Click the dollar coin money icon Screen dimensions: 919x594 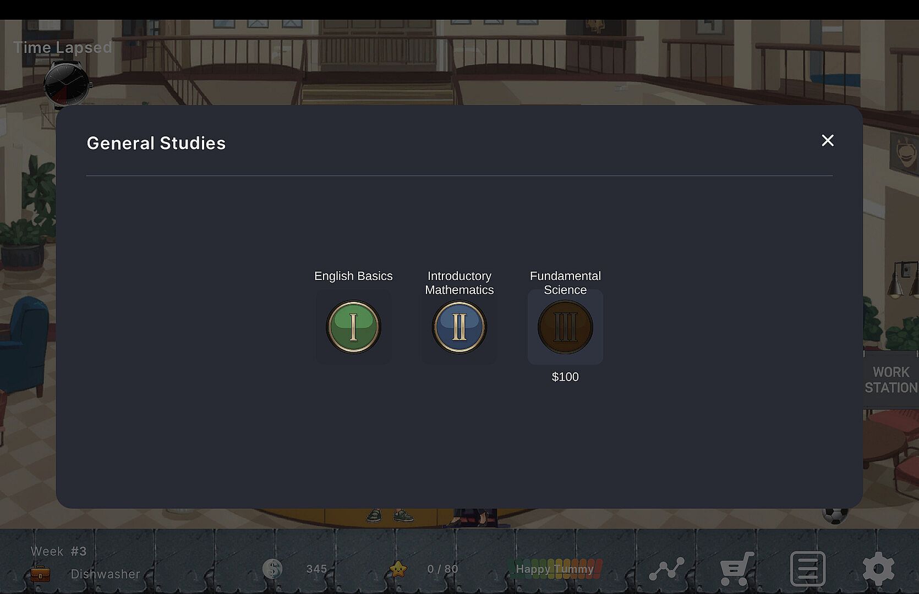(272, 569)
